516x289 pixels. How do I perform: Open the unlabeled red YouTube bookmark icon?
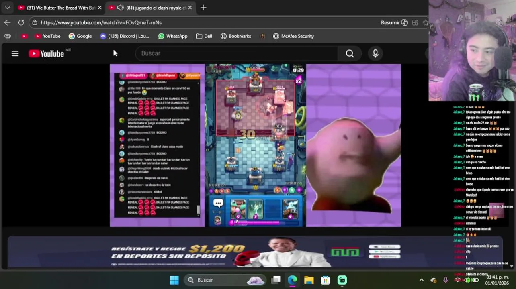point(24,36)
